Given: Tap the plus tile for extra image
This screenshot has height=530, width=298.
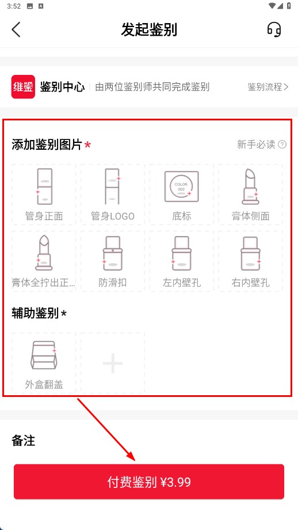Looking at the screenshot, I should tap(113, 363).
